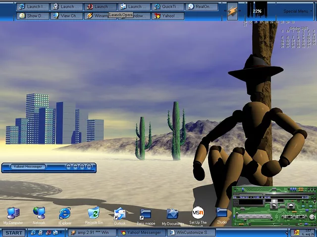Open the Network desktop icon

click(39, 213)
